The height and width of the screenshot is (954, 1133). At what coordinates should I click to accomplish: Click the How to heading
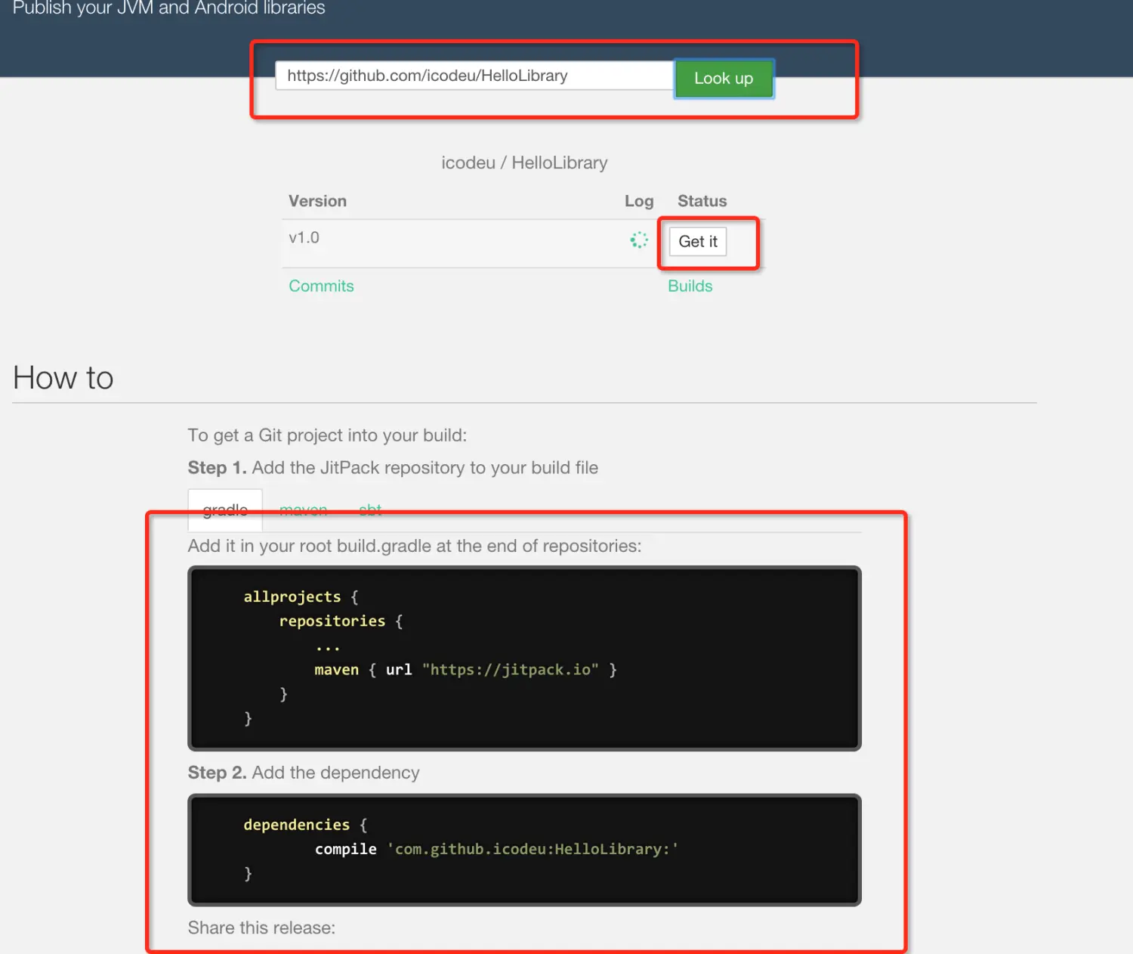point(63,378)
